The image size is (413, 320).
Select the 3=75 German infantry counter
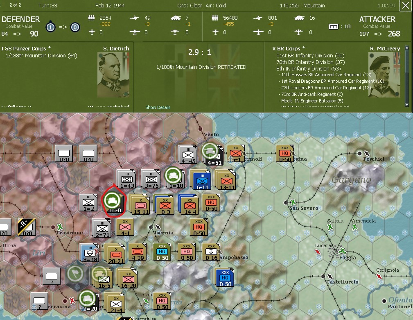[151, 179]
